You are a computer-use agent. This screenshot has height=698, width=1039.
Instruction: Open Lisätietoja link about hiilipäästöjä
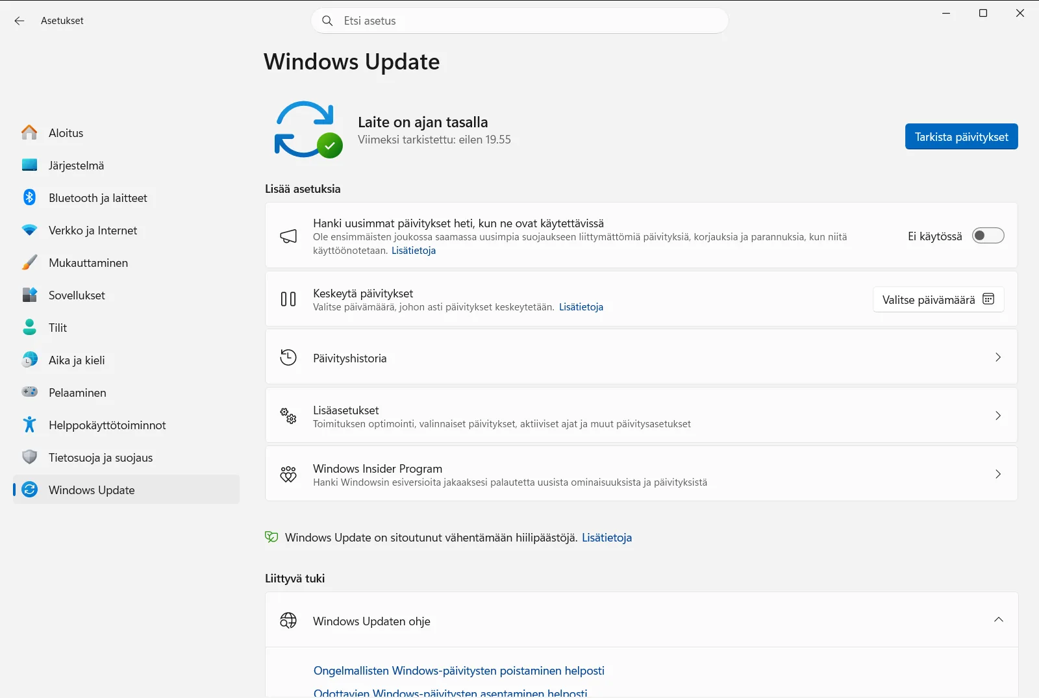[607, 538]
